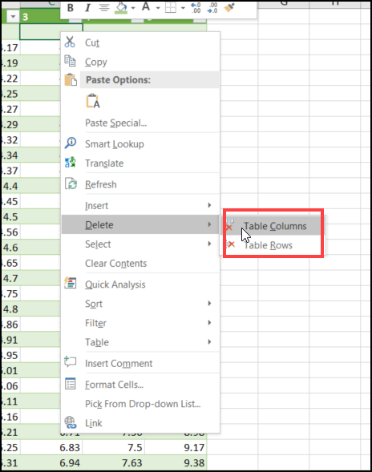This screenshot has width=372, height=472.
Task: Click cell containing 9.38
Action: pos(176,462)
